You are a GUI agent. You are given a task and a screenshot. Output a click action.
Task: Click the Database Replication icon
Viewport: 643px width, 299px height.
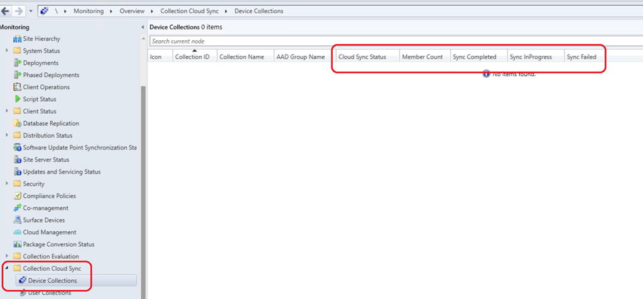pos(18,123)
